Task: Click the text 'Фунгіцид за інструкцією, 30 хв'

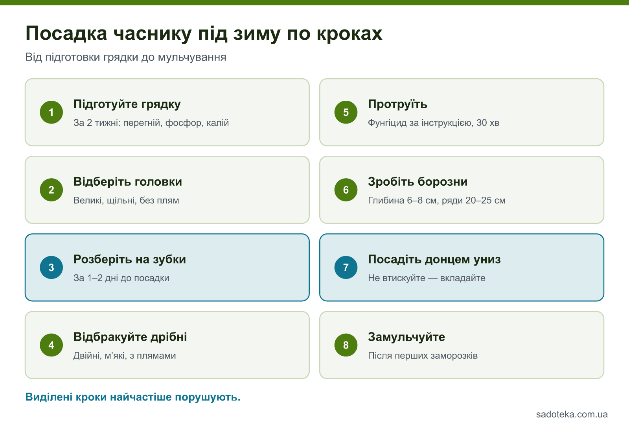Action: pos(434,123)
